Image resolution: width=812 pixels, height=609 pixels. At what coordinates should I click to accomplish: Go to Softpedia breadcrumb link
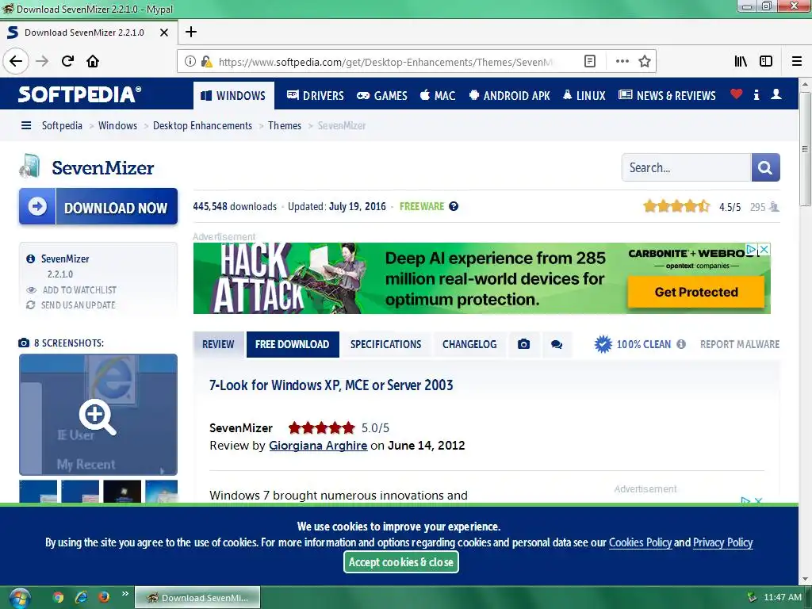[62, 125]
